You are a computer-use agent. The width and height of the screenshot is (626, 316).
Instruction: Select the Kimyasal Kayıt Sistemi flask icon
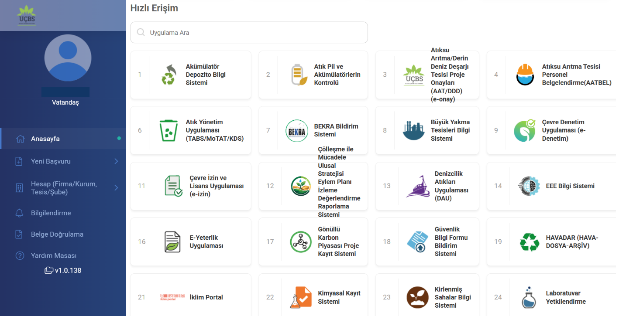301,297
